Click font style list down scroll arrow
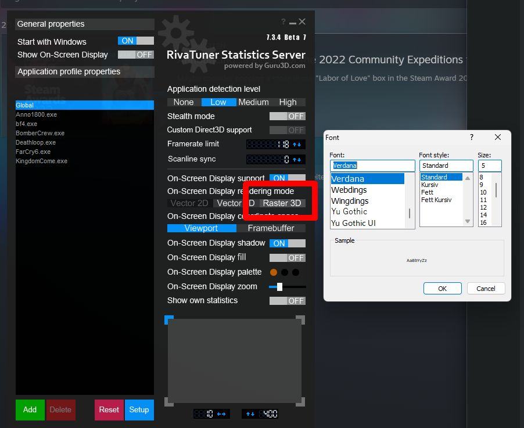524x428 pixels. [x=468, y=221]
